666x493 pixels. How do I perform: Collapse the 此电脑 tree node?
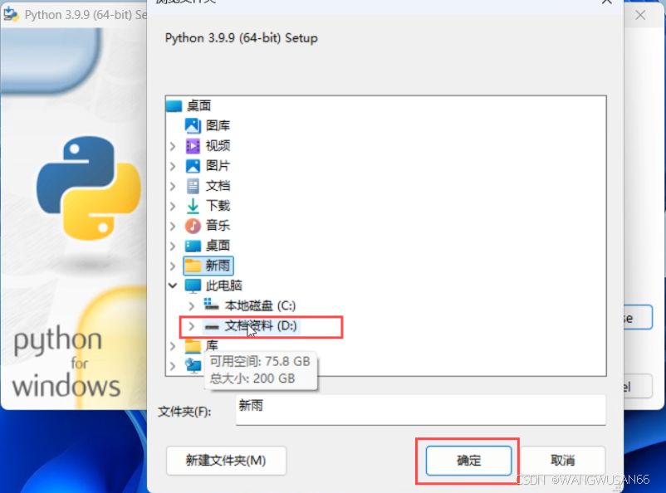(x=173, y=286)
